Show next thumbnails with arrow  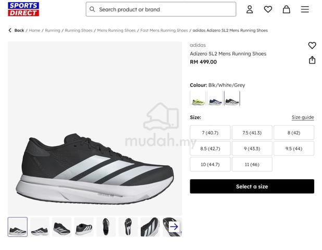(174, 227)
